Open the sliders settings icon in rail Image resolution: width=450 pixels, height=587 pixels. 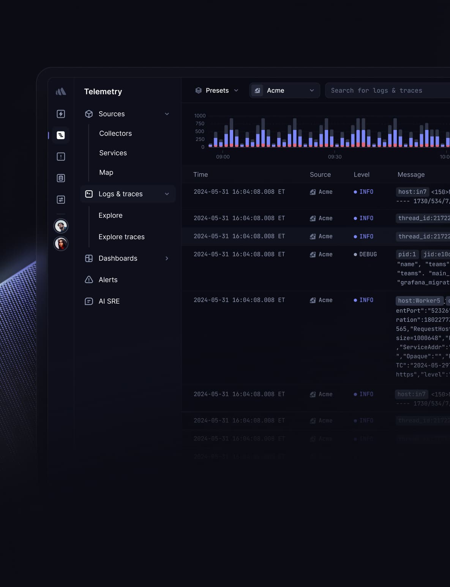(61, 199)
